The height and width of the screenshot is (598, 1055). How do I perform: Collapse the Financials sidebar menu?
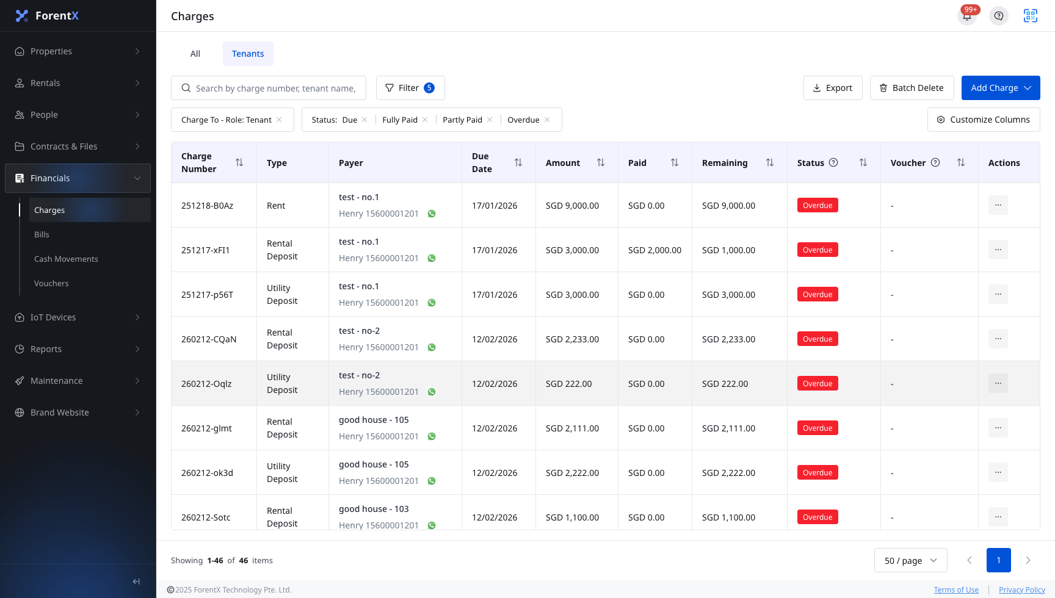point(78,178)
